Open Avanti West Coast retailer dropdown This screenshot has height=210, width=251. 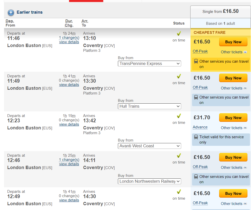149,146
